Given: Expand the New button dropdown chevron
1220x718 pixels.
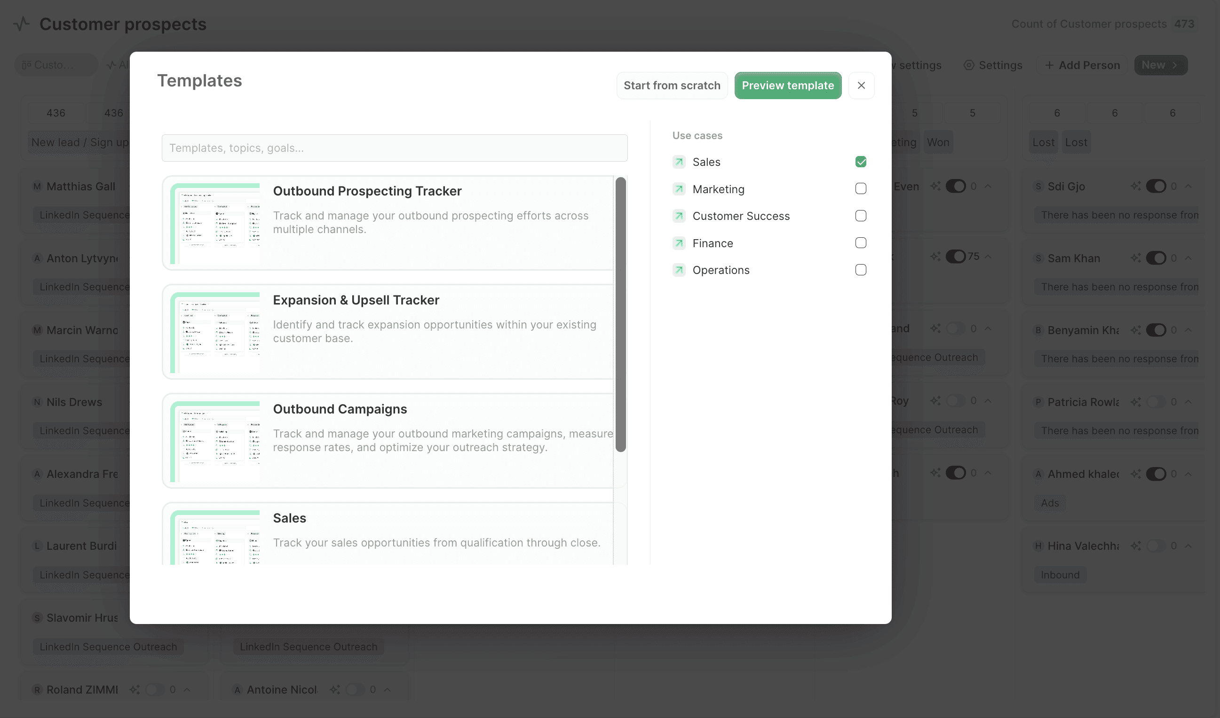Looking at the screenshot, I should pos(1175,65).
